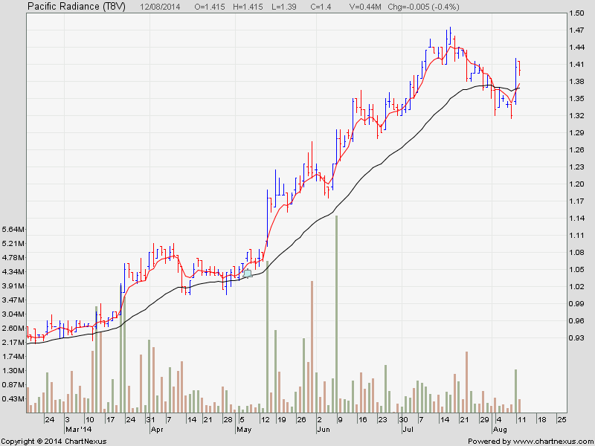The height and width of the screenshot is (446, 595).
Task: Click the 1.20 price axis label
Action: coord(576,184)
